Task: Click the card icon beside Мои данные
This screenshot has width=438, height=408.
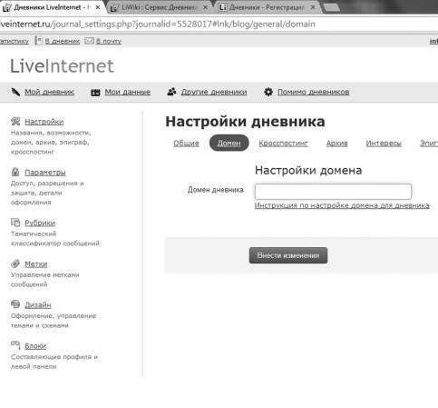Action: click(95, 93)
